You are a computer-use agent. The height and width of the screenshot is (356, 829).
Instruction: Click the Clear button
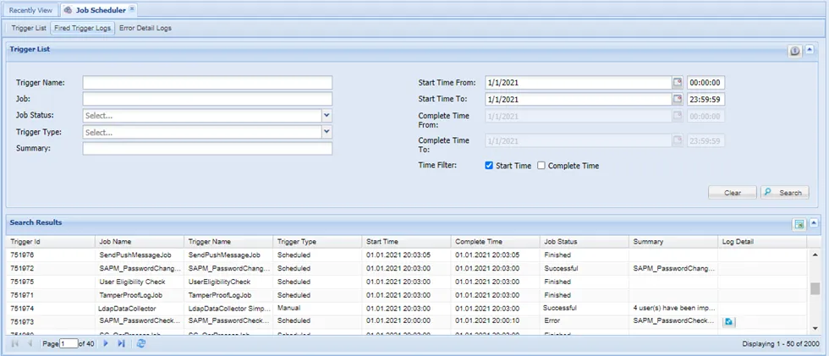coord(733,193)
